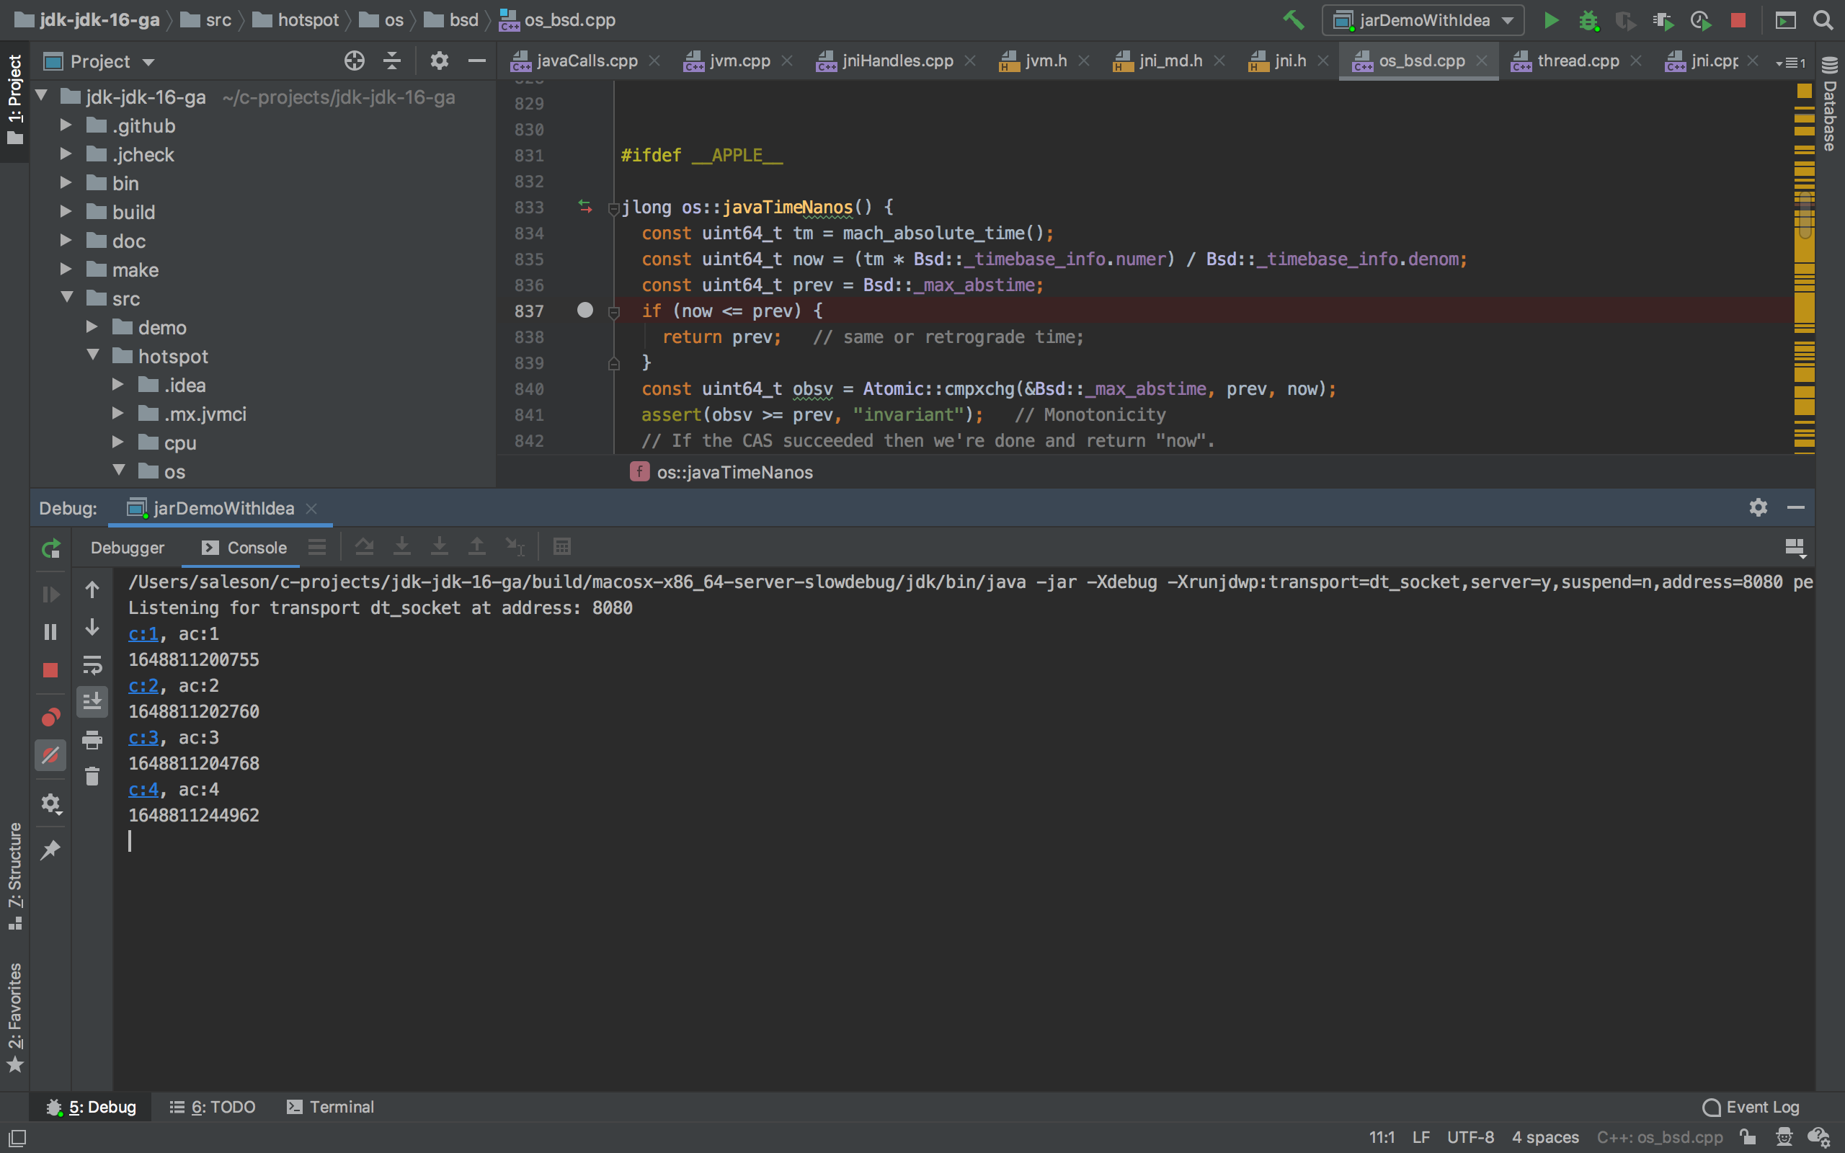Clear console with the trash icon

click(x=92, y=776)
